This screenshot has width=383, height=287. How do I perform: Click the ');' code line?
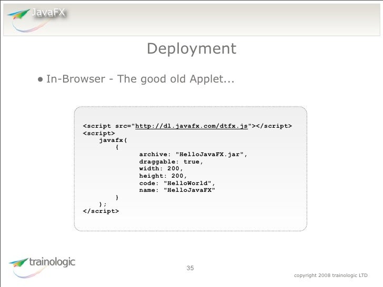pos(103,204)
